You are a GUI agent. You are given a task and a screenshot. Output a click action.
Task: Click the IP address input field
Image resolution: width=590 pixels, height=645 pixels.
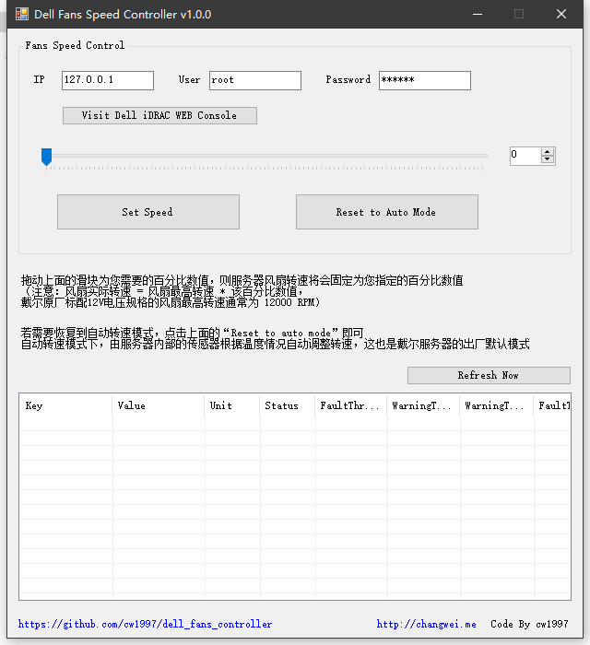click(x=108, y=80)
